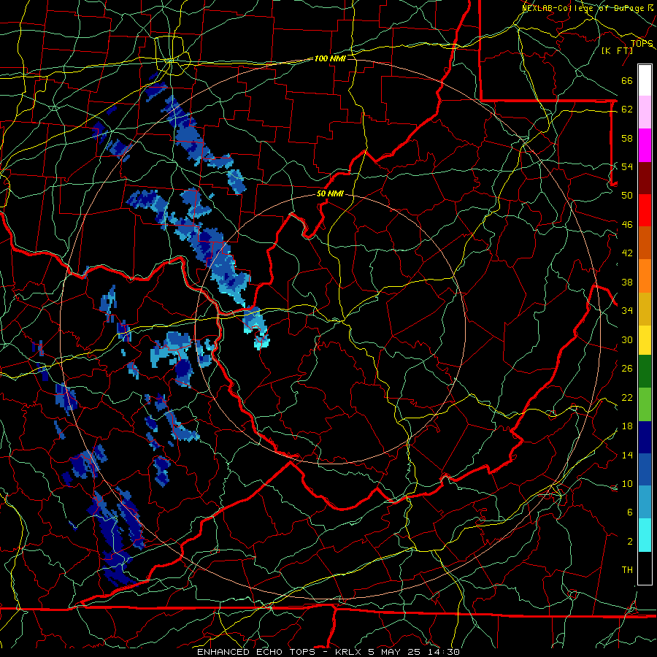Click the '46' scale value
This screenshot has height=657, width=657.
627,224
